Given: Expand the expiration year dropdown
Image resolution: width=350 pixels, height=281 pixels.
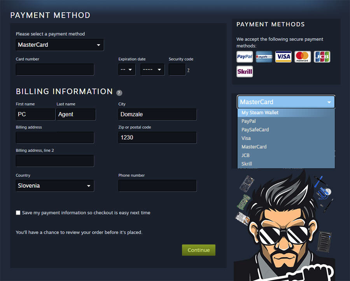Looking at the screenshot, I should (x=152, y=70).
